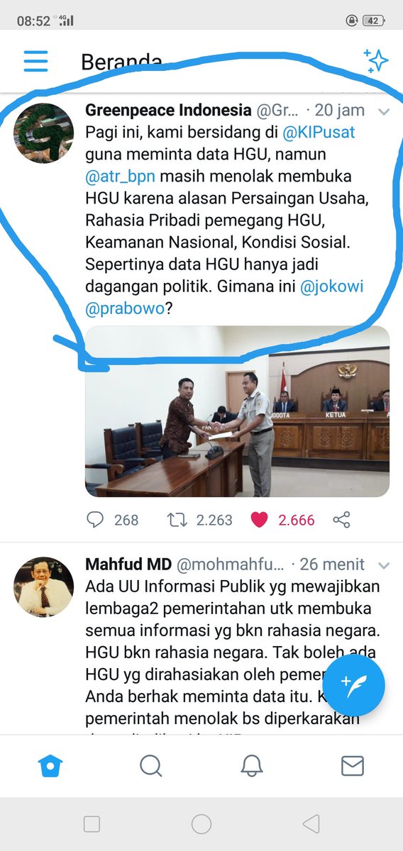Retweet the Greenpeace Indonesia tweet
403x851 pixels.
pos(177,520)
